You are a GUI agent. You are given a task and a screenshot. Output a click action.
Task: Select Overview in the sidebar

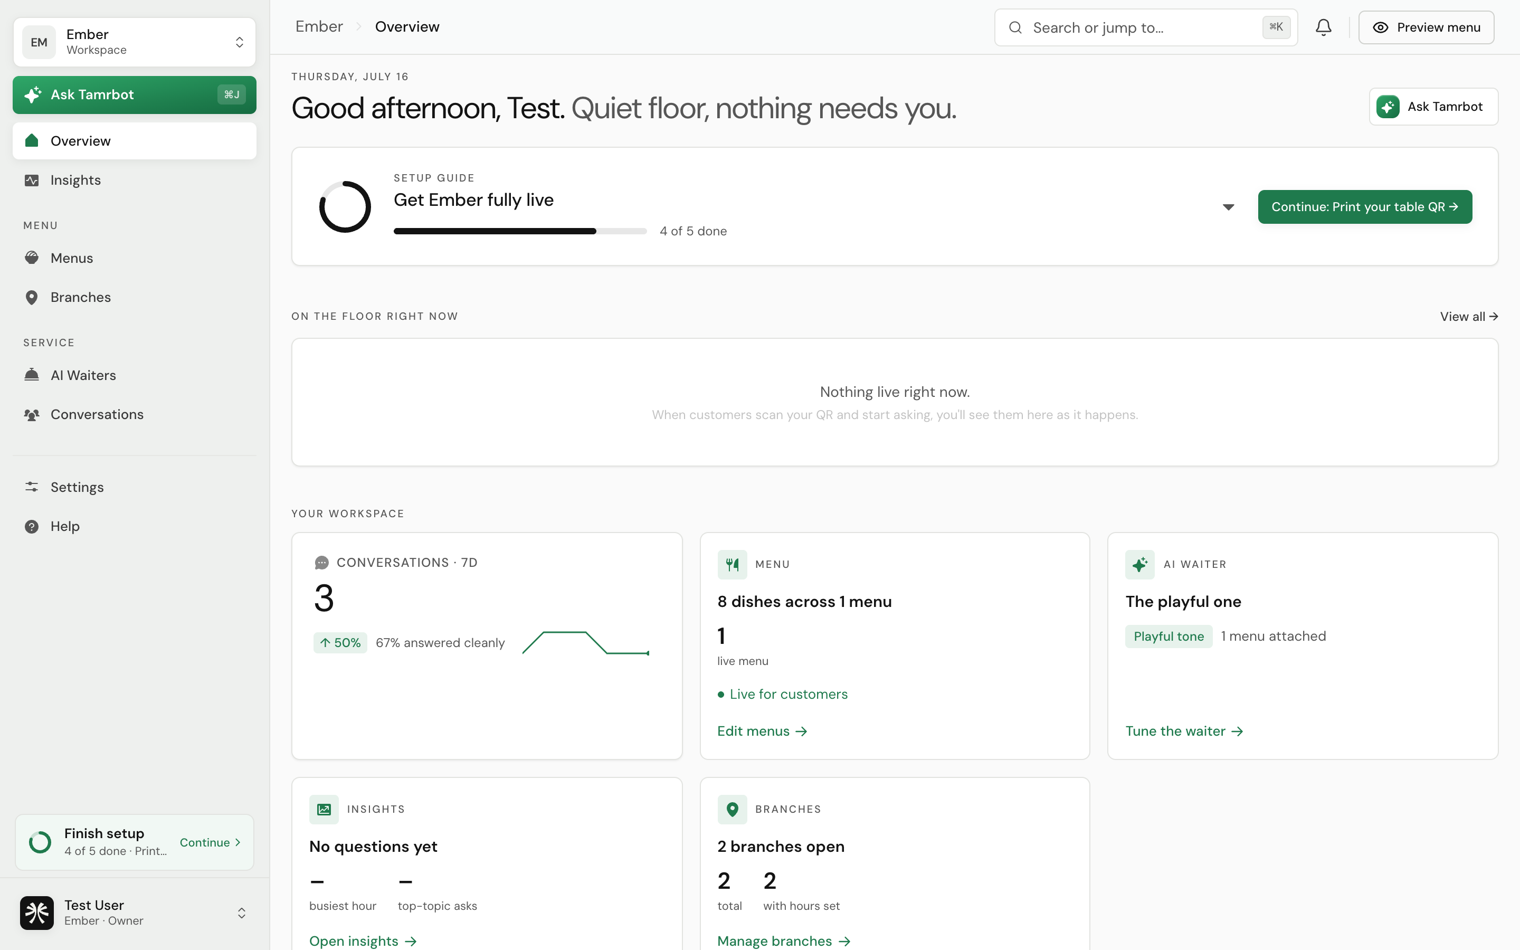134,141
